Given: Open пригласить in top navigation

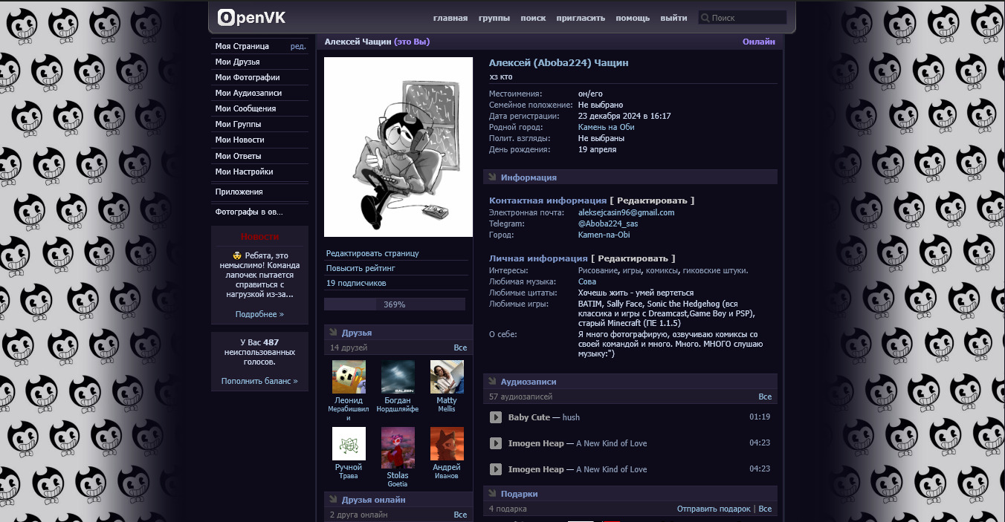Looking at the screenshot, I should 581,18.
